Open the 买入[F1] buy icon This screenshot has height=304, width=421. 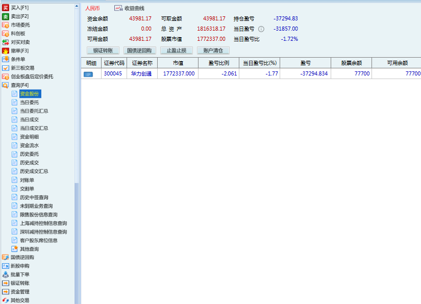tap(6, 8)
